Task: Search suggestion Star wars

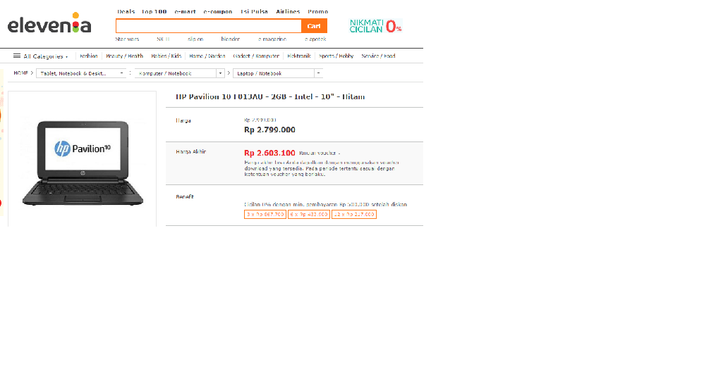Action: point(127,39)
